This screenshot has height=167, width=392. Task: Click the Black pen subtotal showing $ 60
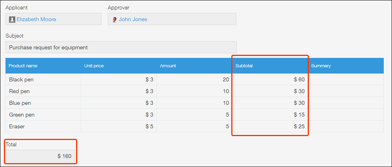(270, 79)
